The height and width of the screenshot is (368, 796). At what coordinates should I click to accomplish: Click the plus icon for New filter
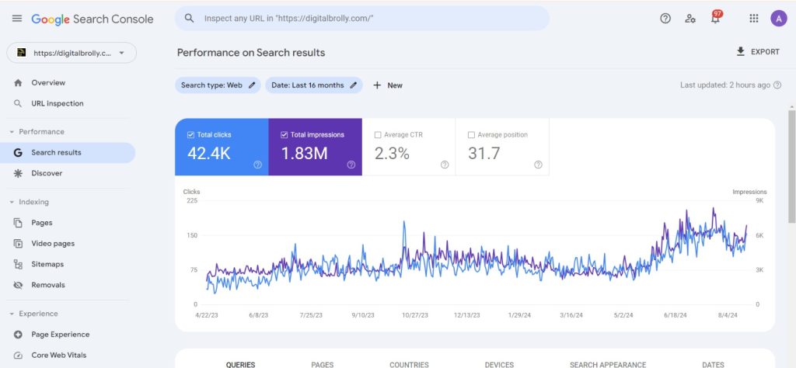click(377, 85)
